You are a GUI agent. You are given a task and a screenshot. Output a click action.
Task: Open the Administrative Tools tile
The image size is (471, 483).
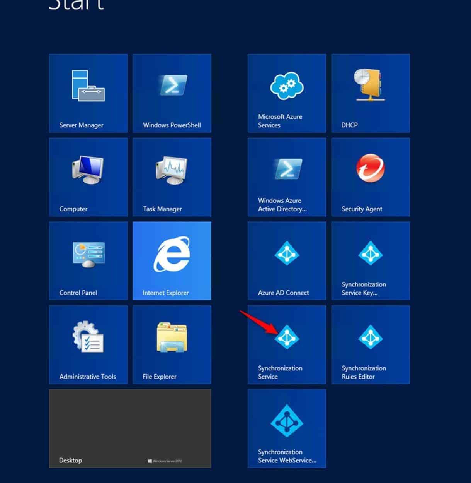coord(88,344)
